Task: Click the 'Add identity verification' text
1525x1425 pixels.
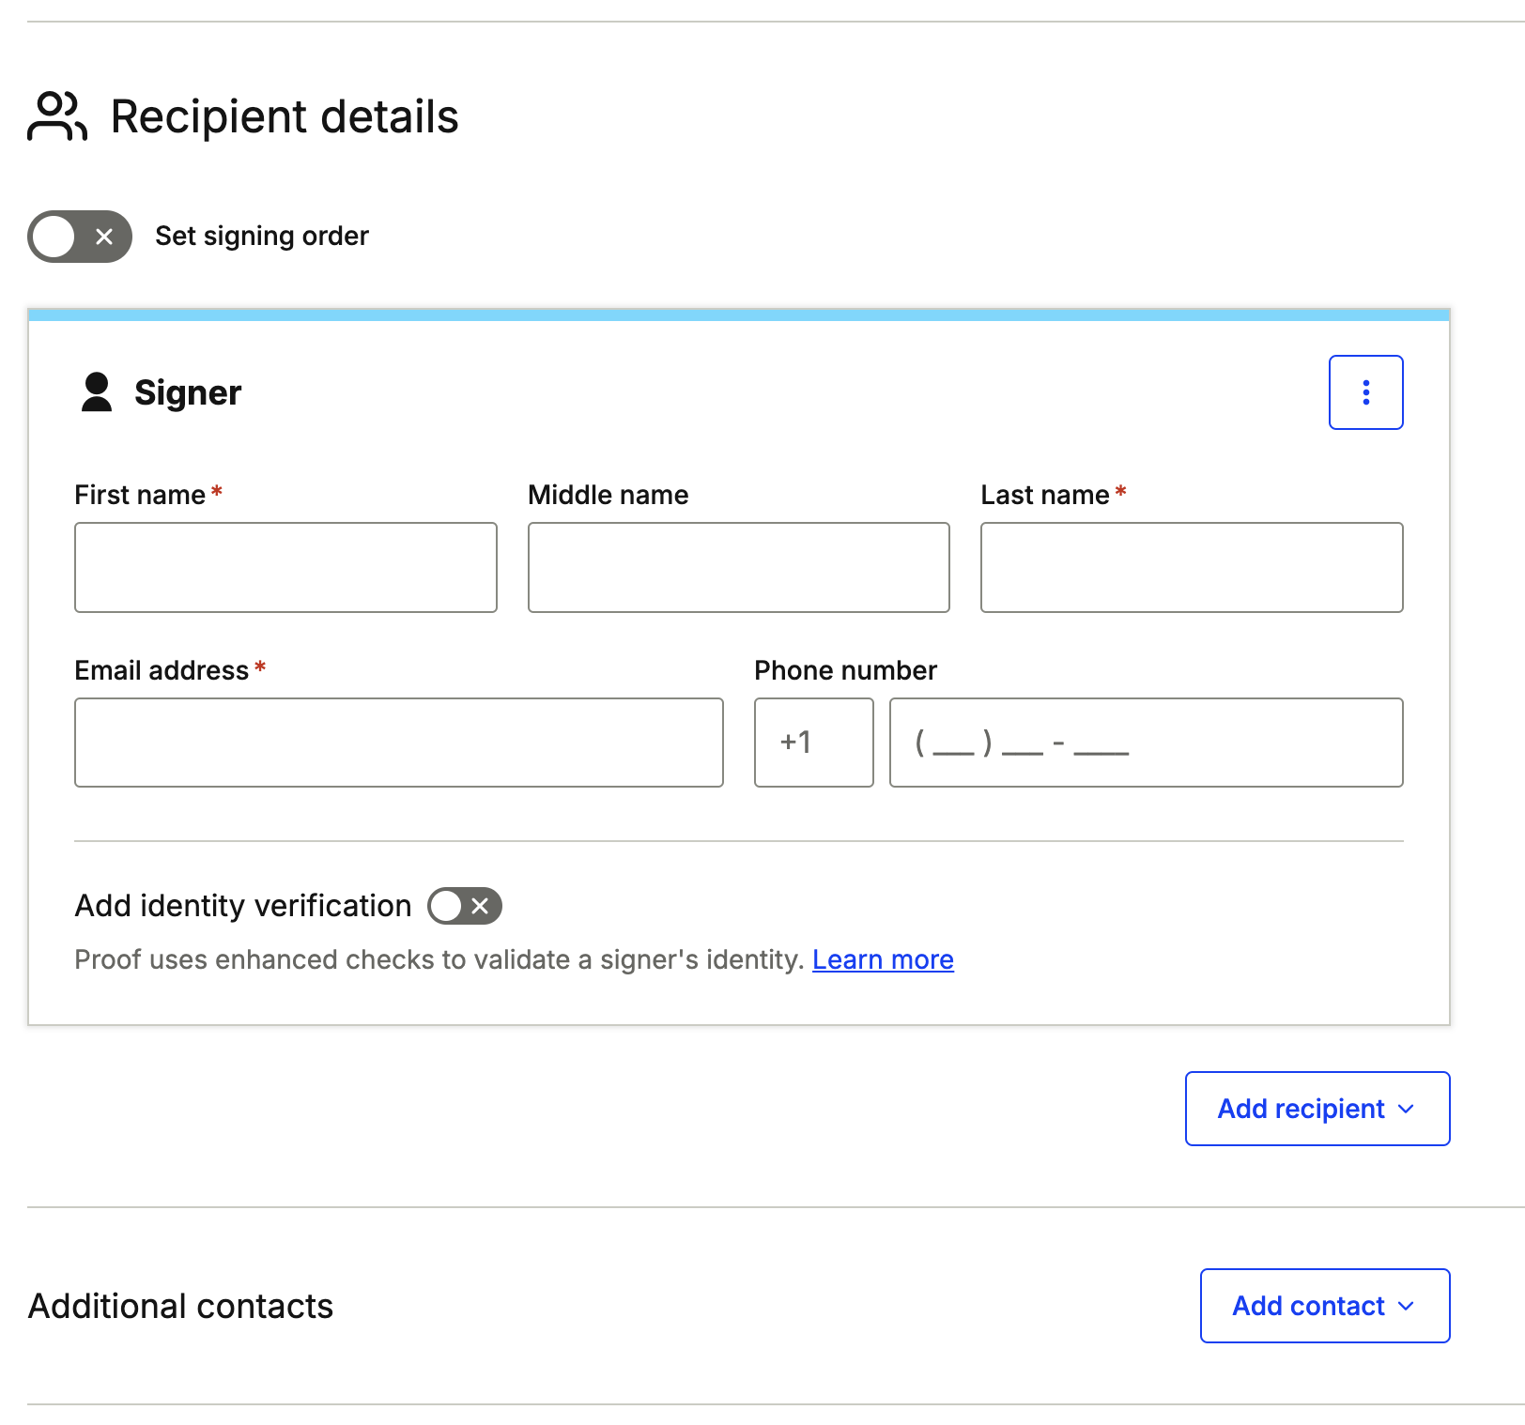Action: 243,906
